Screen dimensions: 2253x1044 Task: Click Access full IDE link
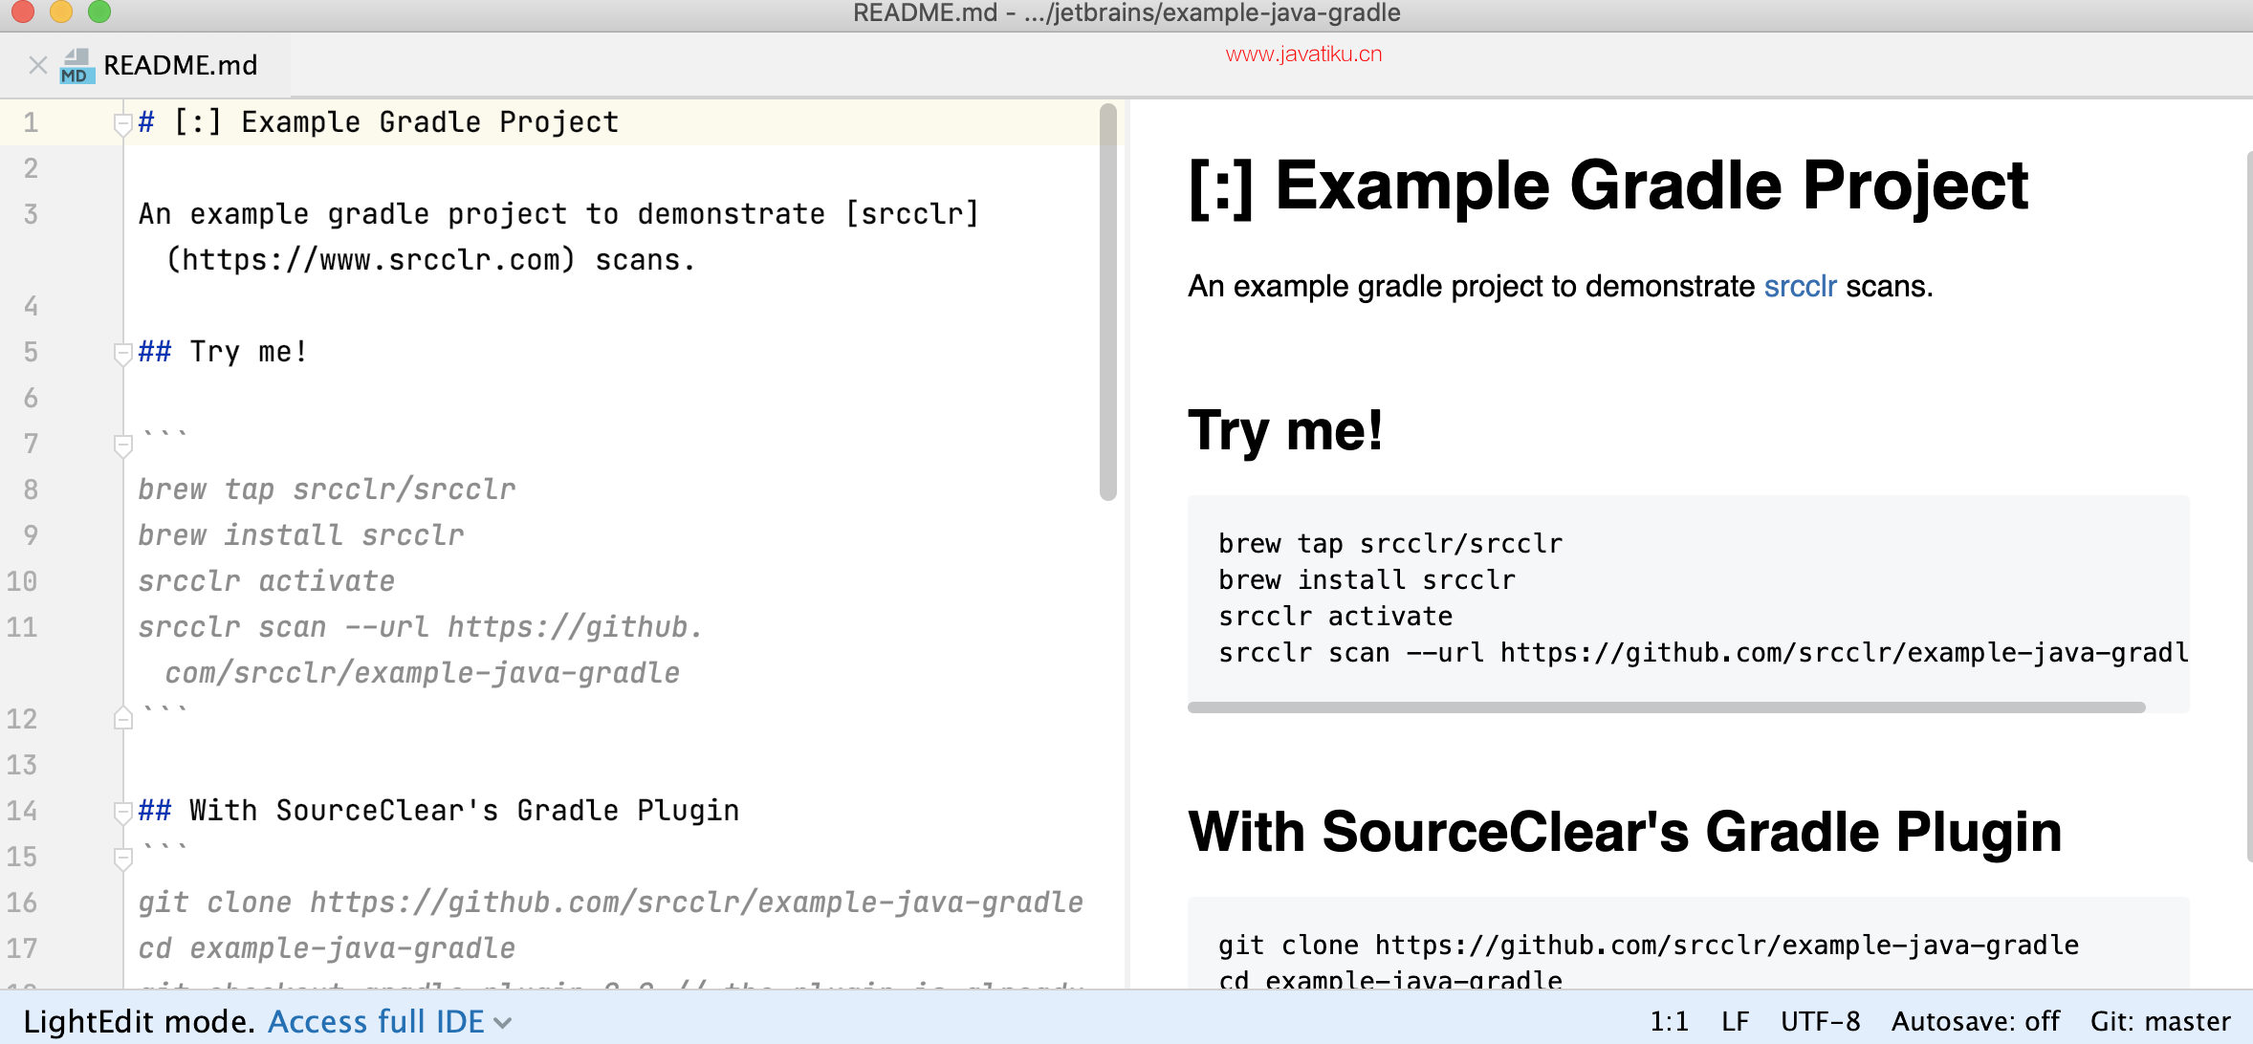376,1021
